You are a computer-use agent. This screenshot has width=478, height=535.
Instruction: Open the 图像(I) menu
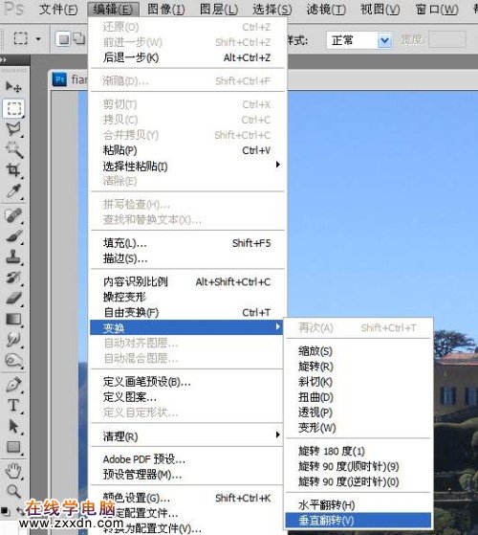click(x=166, y=10)
